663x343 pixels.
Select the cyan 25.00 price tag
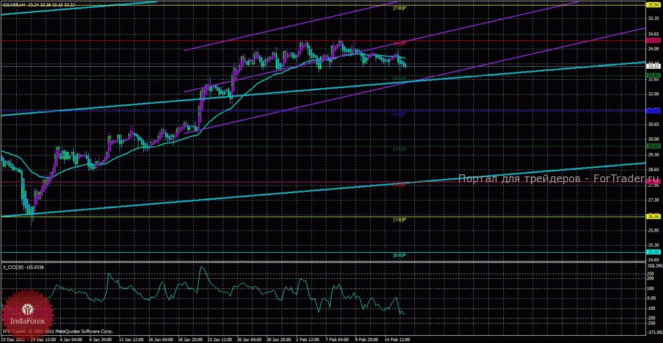pos(654,252)
